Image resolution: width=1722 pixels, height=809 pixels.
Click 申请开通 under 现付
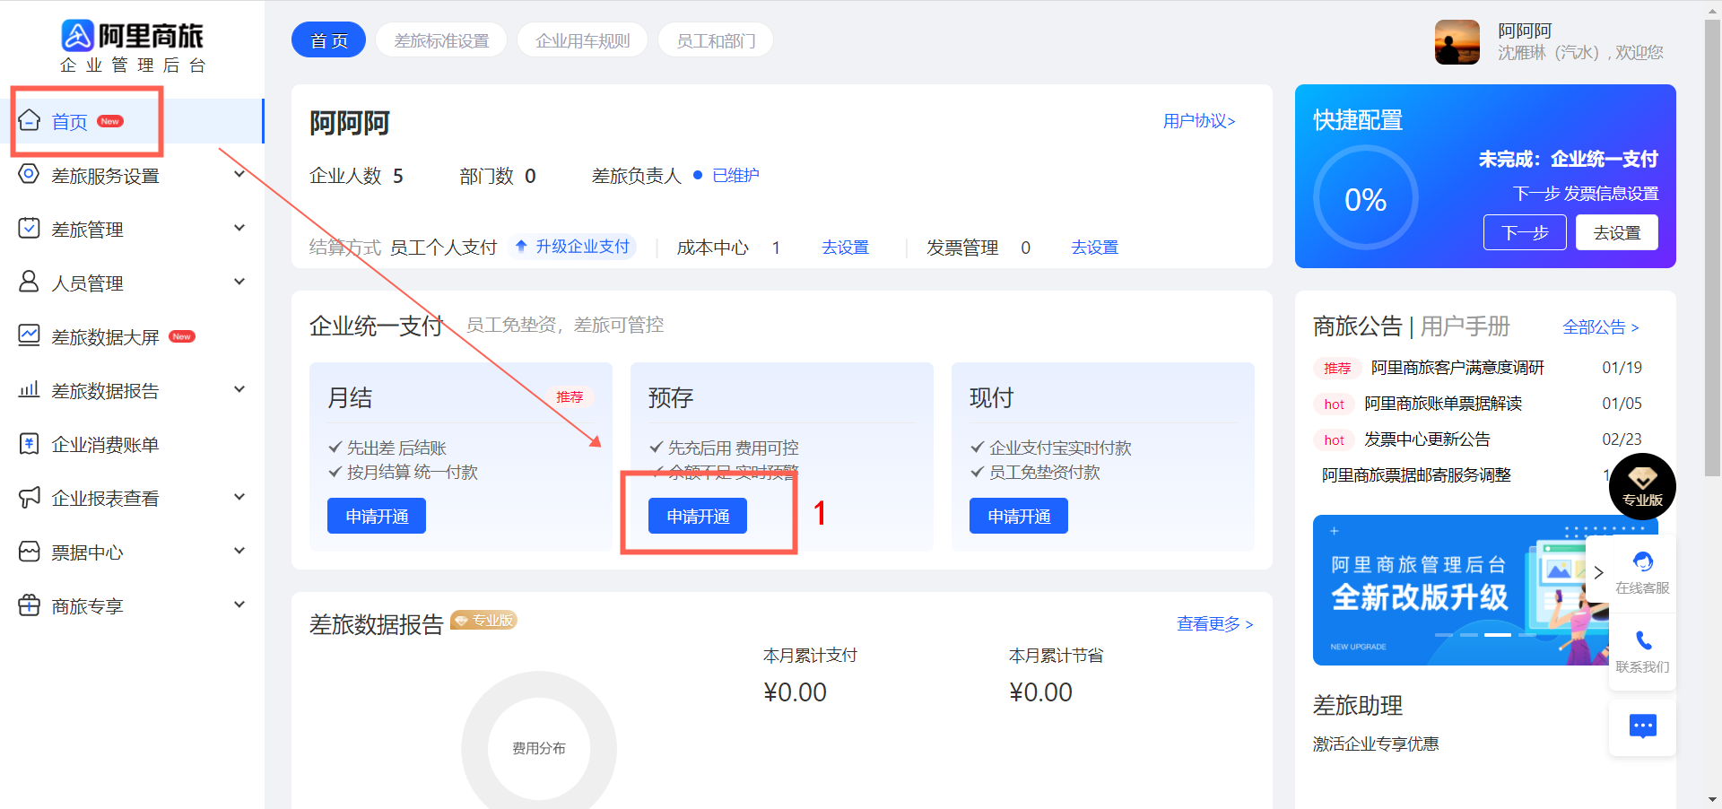(x=1019, y=517)
